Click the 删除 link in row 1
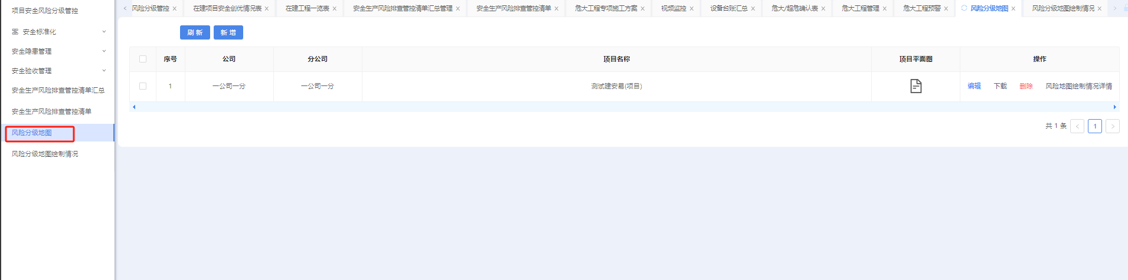 (1026, 86)
